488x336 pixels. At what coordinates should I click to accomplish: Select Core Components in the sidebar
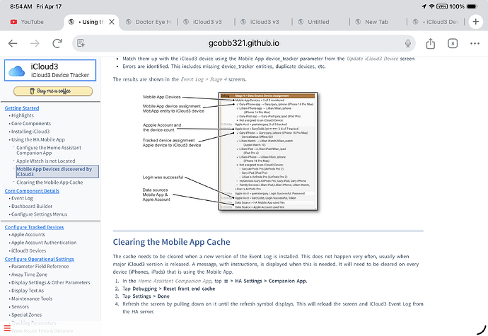click(x=31, y=124)
